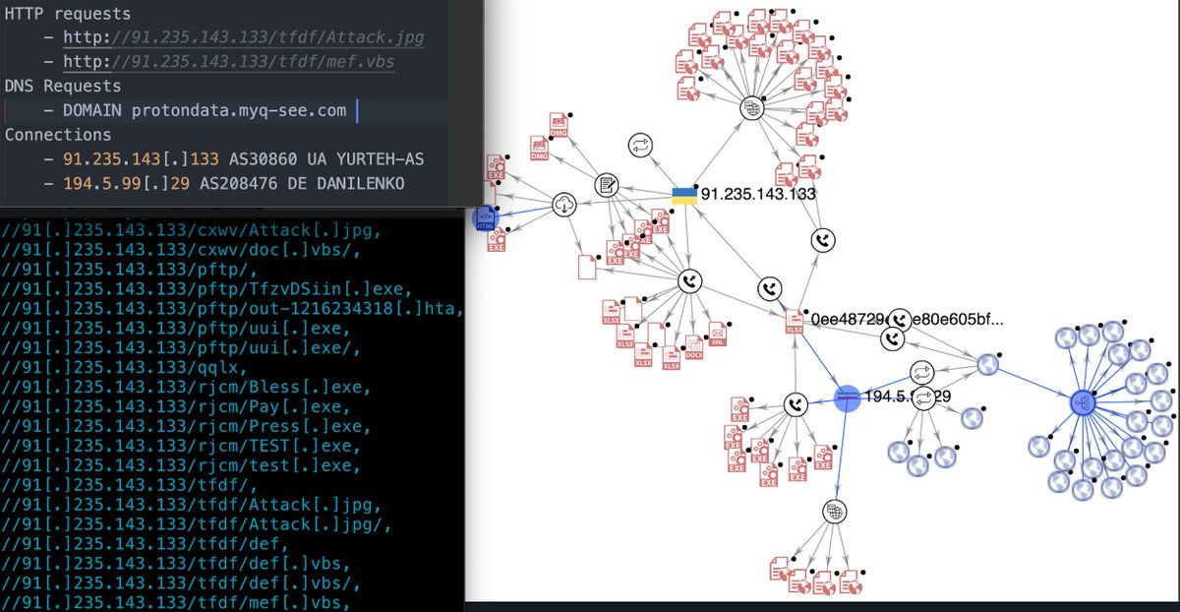The image size is (1180, 612).
Task: Click terminal line cxwv/Attack[.]jpg
Action: (x=191, y=230)
